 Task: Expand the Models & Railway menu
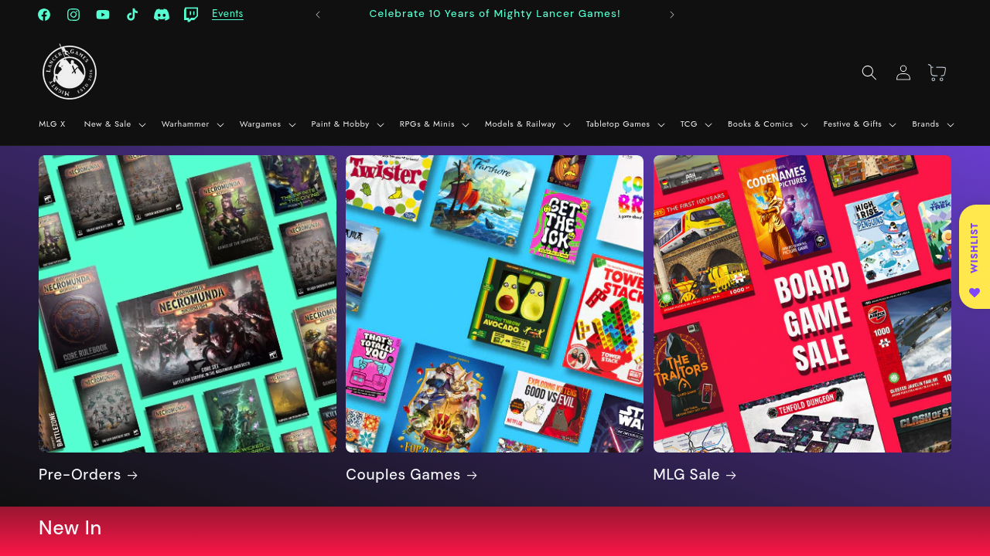tap(528, 124)
